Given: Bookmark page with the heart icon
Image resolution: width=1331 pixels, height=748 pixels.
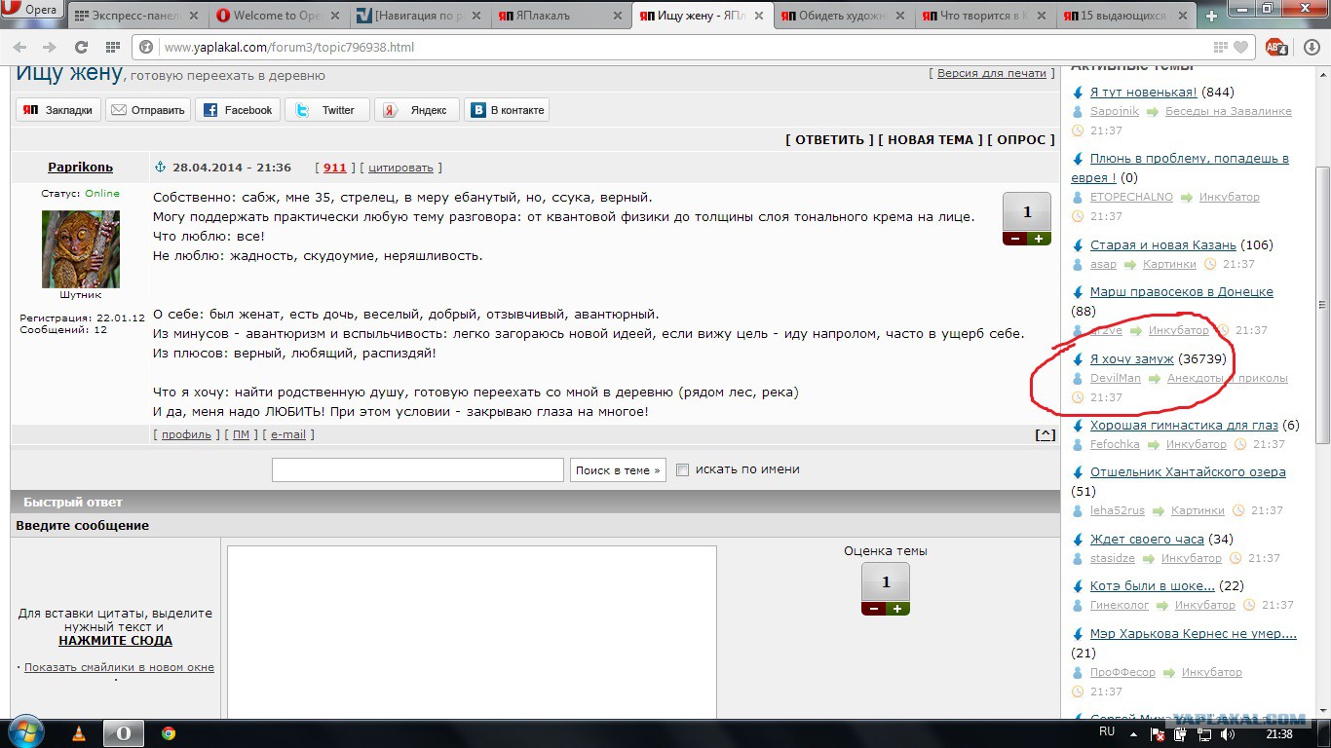Looking at the screenshot, I should pyautogui.click(x=1240, y=47).
